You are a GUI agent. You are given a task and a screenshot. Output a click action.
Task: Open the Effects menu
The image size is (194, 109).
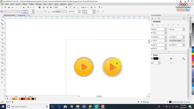[x=32, y=4]
